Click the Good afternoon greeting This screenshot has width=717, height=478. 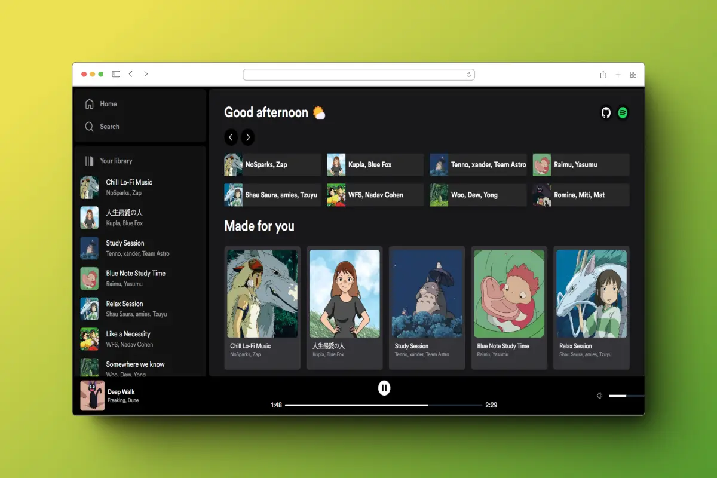[x=275, y=112]
